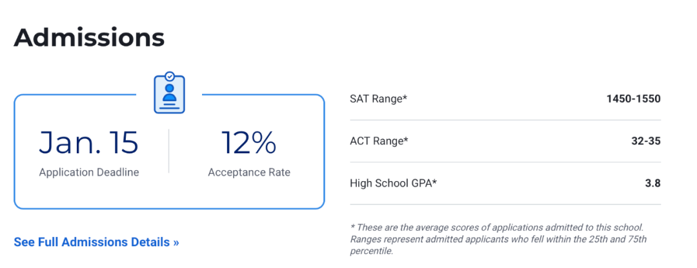Select the 12% acceptance rate figure
The width and height of the screenshot is (697, 268).
249,143
